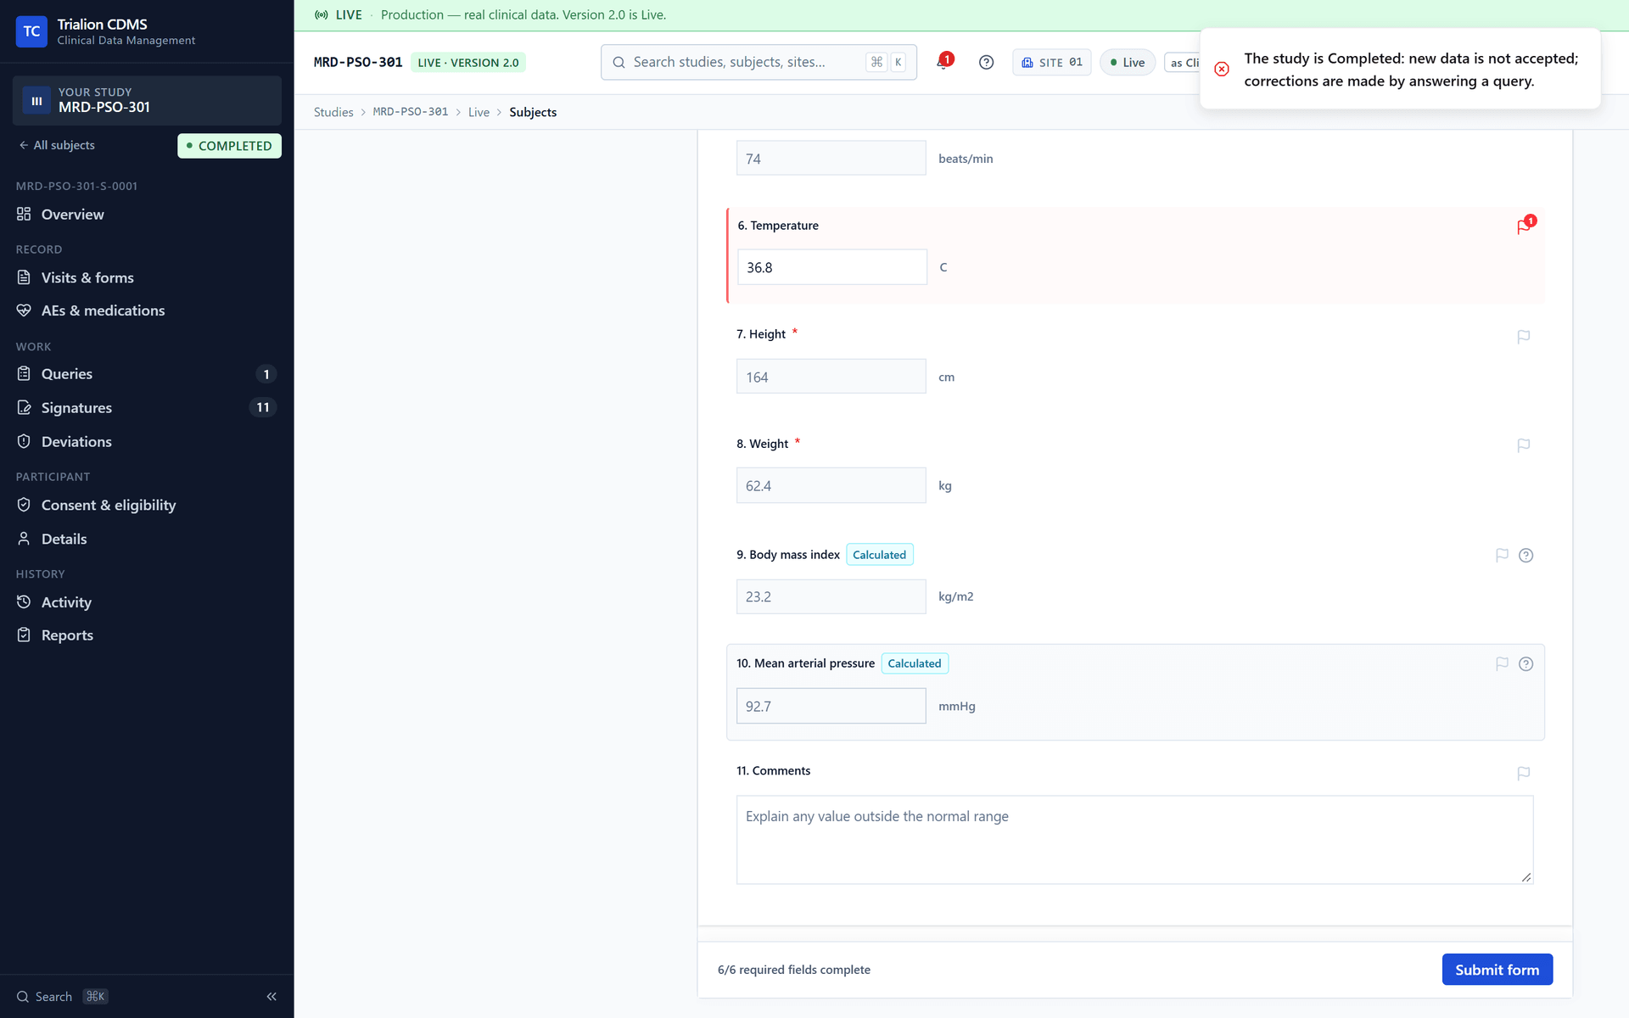Image resolution: width=1629 pixels, height=1018 pixels.
Task: Click the subject ID MRD-PSO-301-S-0001
Action: tap(76, 186)
